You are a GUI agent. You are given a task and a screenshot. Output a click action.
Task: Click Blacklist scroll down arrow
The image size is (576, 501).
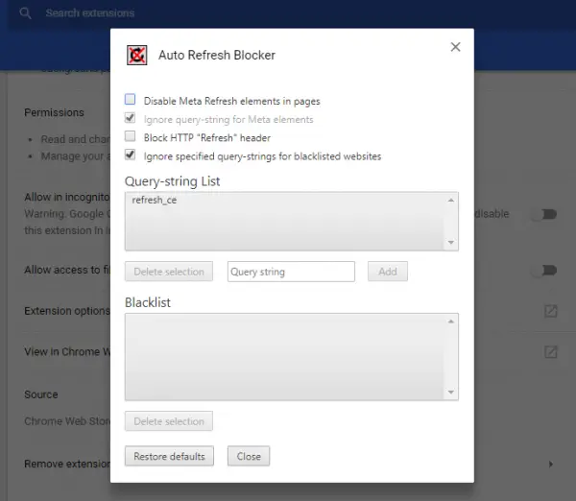click(451, 392)
